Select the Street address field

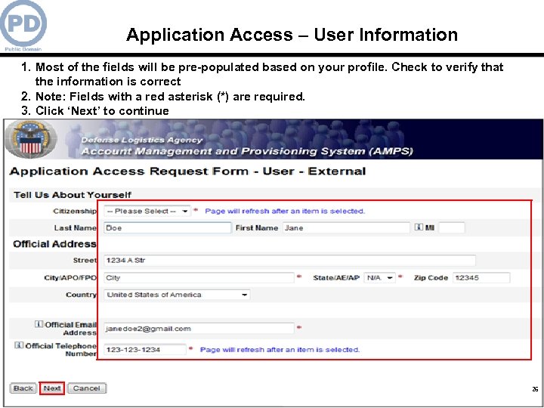(289, 261)
